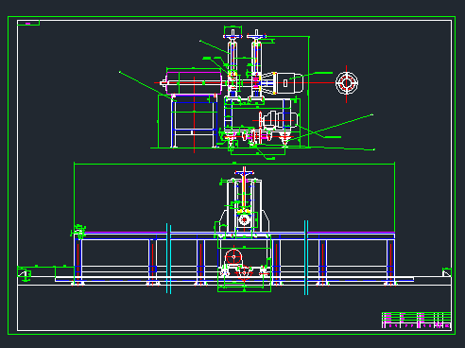Click the magenta drawing number box at the top-left frame corner
Viewport: 465px width, 348px height.
tap(28, 23)
